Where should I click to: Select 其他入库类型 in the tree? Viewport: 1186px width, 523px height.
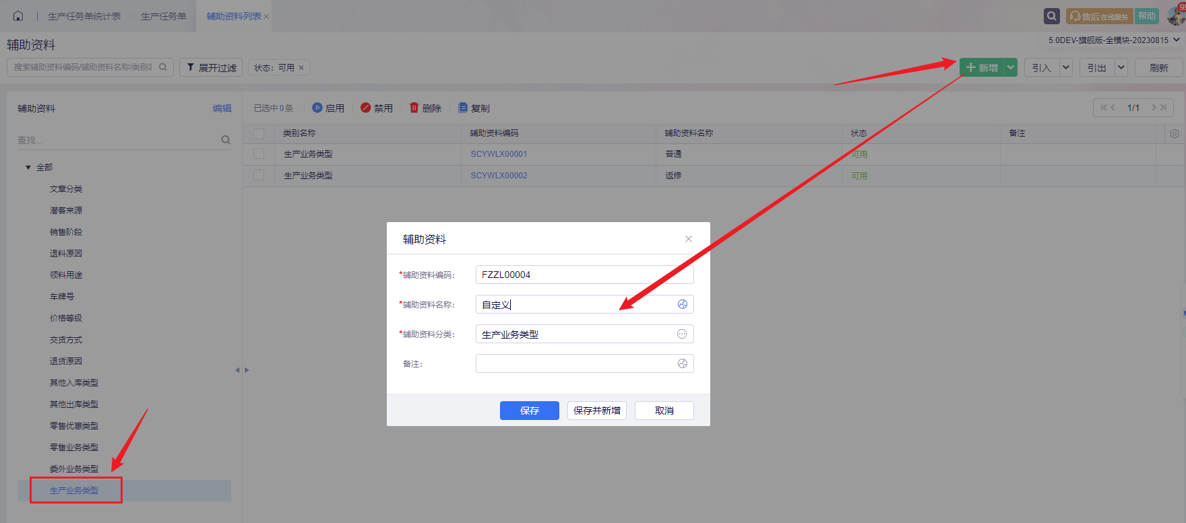click(74, 383)
